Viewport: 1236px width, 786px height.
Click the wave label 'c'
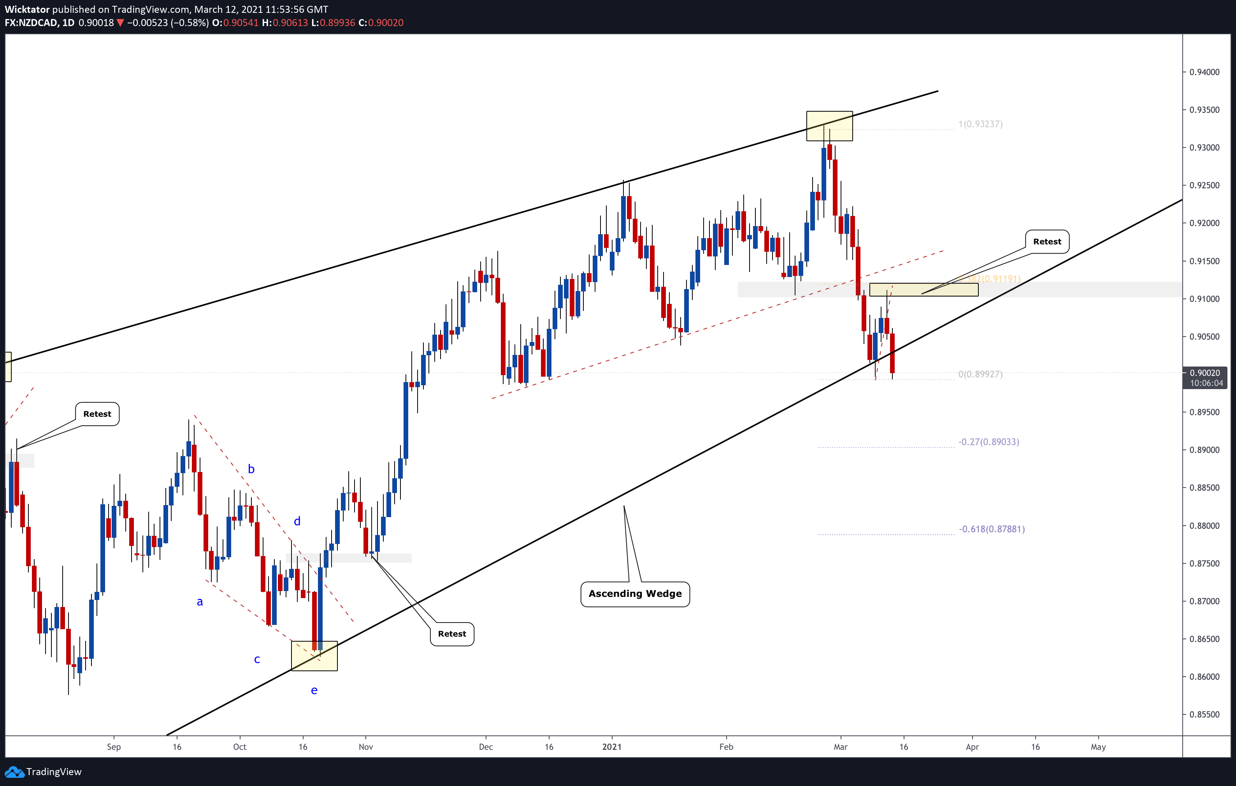coord(257,659)
